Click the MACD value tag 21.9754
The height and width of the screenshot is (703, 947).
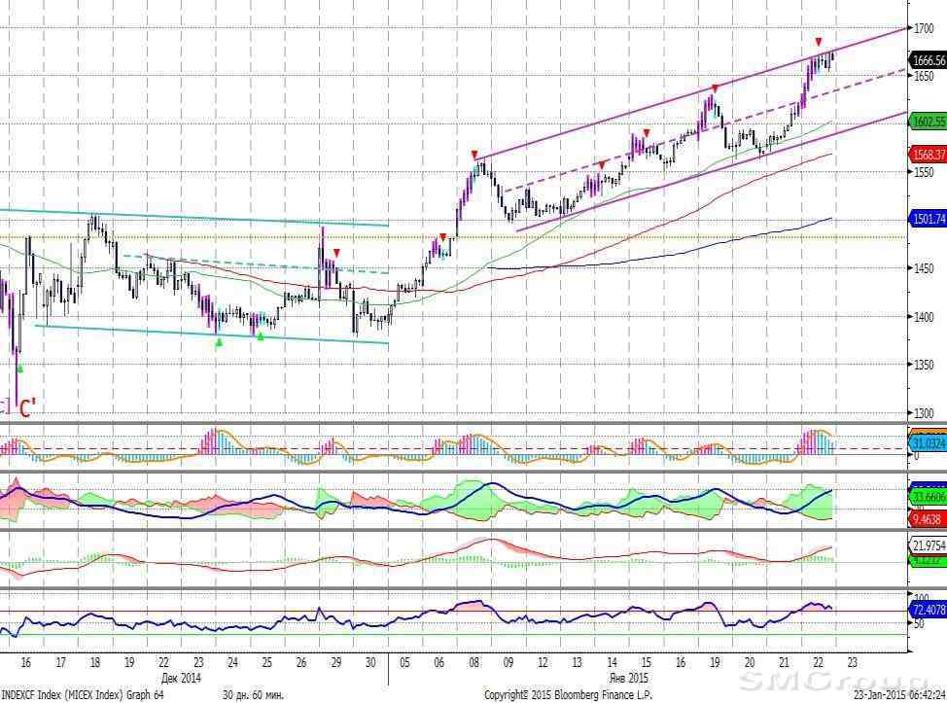pos(929,546)
